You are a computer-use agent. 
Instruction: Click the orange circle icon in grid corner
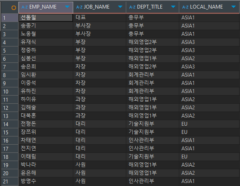(14, 7)
